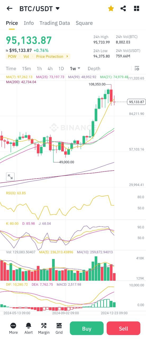The width and height of the screenshot is (146, 339).
Task: Toggle the favorite star icon
Action: pyautogui.click(x=111, y=8)
